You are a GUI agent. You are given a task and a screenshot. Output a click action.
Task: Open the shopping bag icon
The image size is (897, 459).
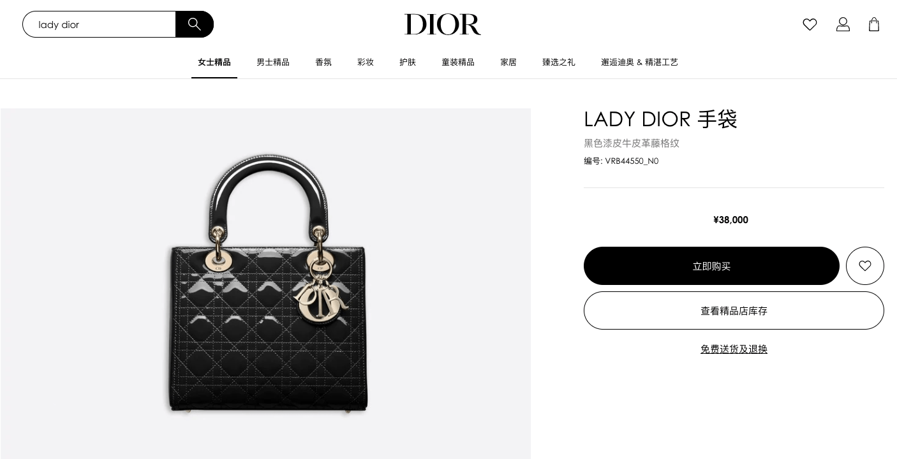[874, 24]
